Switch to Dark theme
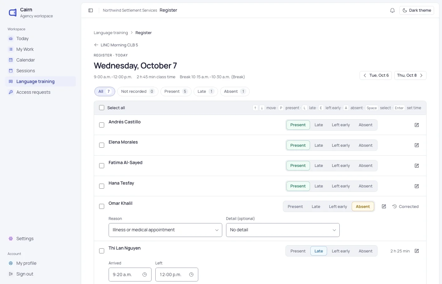 point(417,10)
